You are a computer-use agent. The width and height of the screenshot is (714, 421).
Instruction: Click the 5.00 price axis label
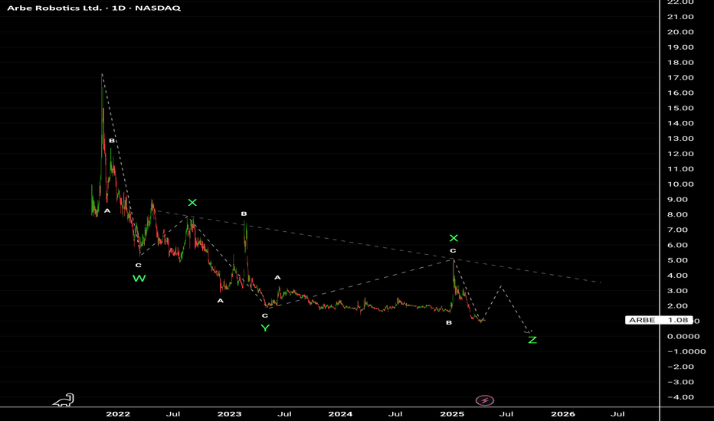click(x=677, y=260)
